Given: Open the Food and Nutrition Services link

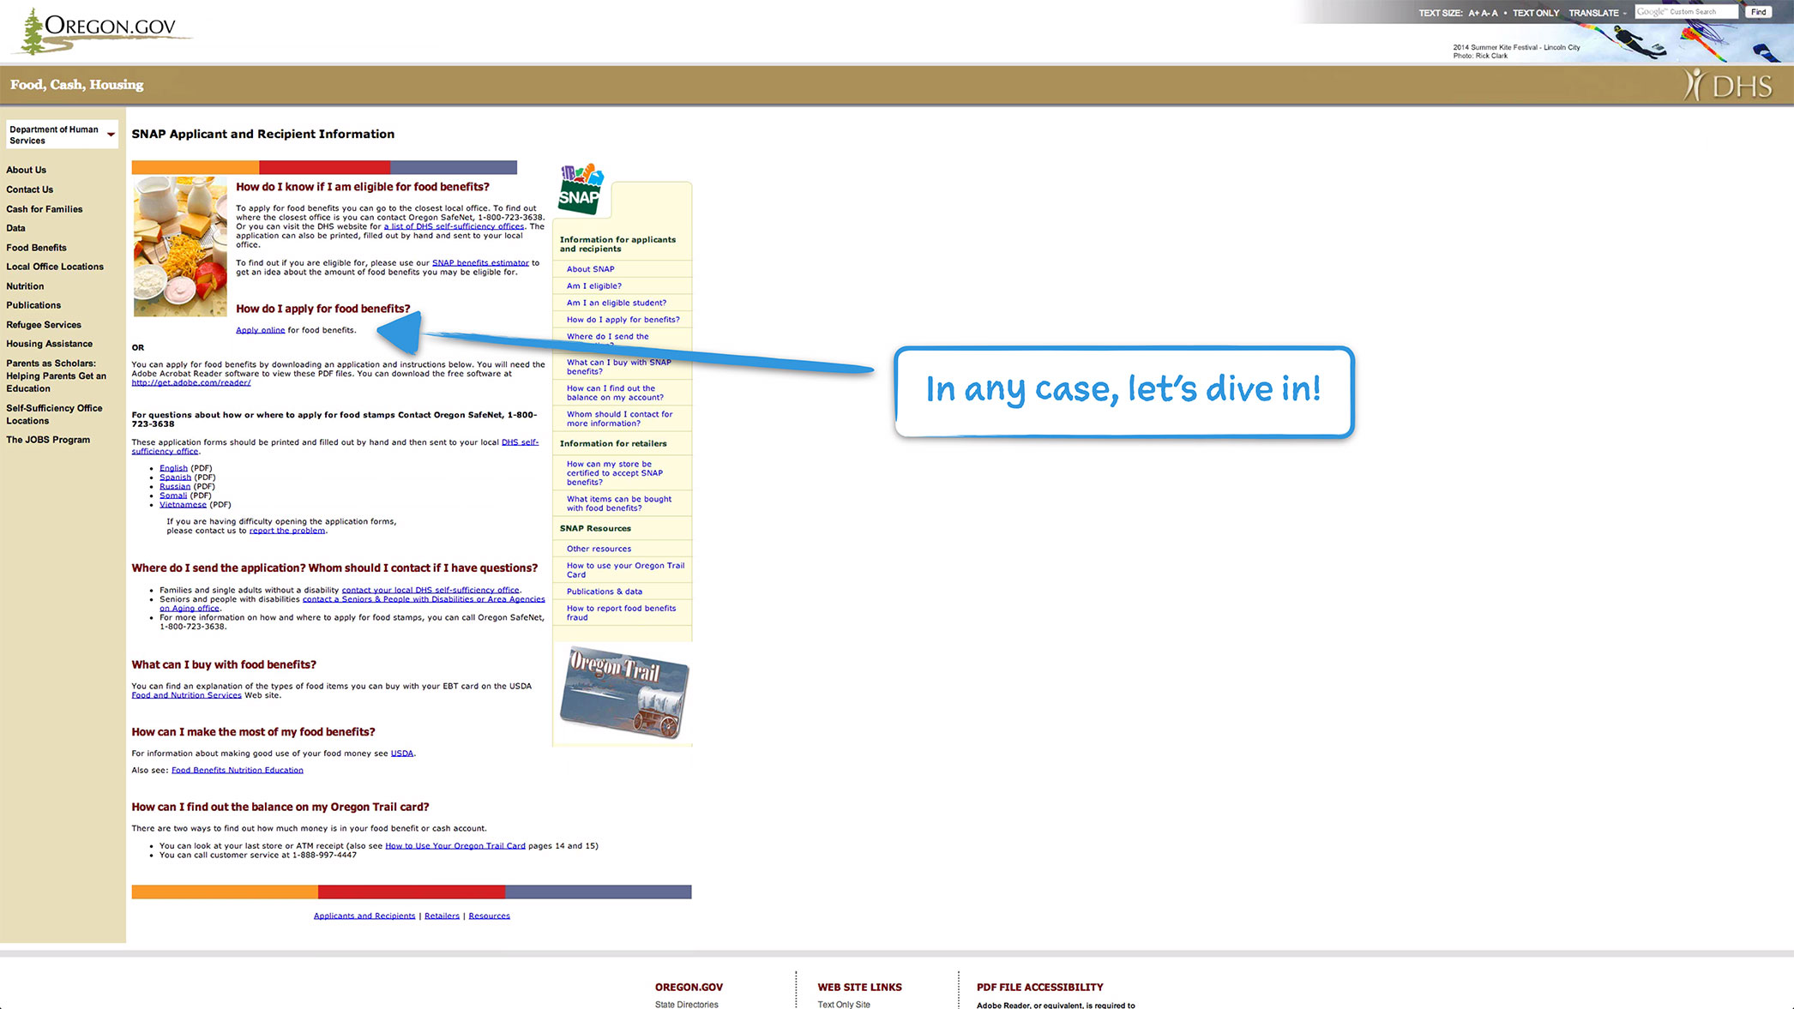Looking at the screenshot, I should [186, 695].
